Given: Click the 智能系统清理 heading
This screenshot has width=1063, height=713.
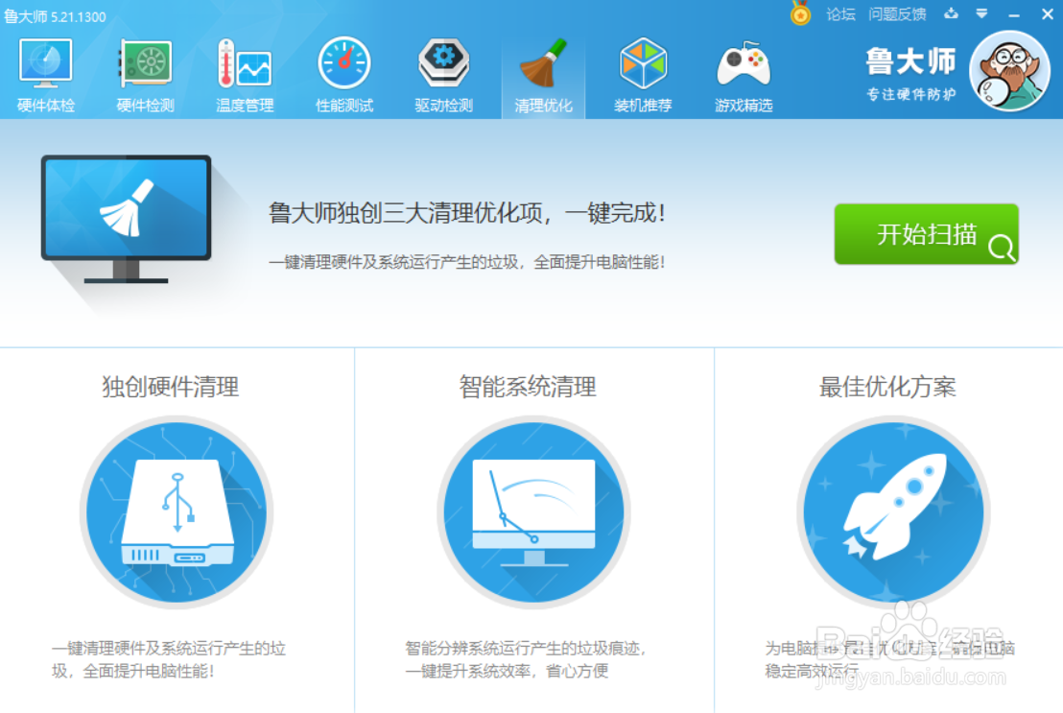Looking at the screenshot, I should coord(528,387).
